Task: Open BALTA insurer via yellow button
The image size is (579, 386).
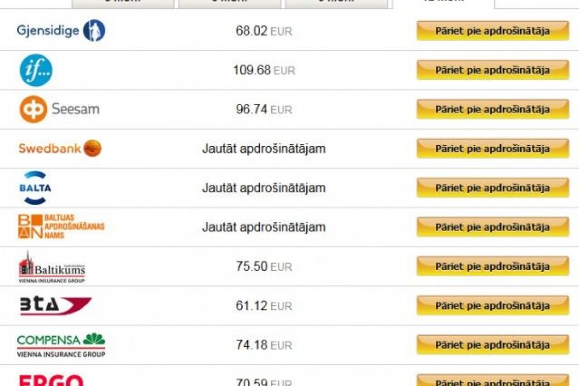Action: pos(493,187)
